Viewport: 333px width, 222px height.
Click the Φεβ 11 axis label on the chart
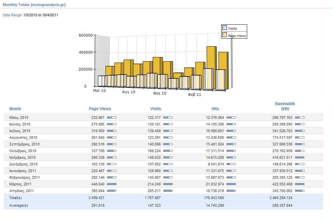tap(195, 95)
